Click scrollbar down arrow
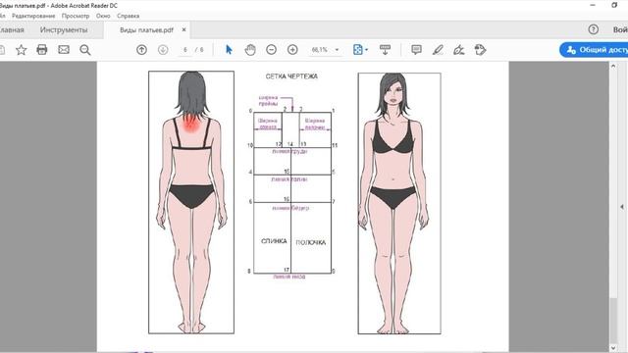This screenshot has width=628, height=353. pyautogui.click(x=613, y=348)
